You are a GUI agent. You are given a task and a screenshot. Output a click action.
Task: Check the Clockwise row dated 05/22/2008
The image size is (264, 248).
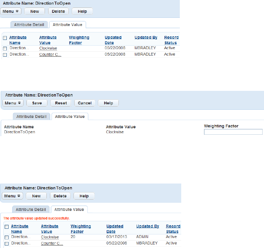[x=5, y=48]
